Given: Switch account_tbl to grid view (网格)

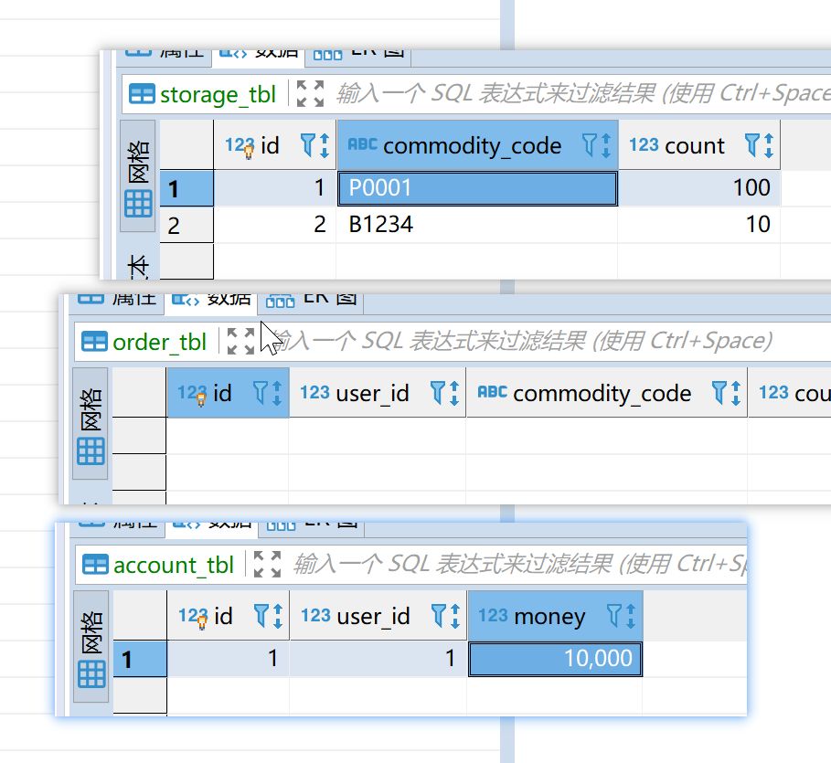Looking at the screenshot, I should 91,646.
